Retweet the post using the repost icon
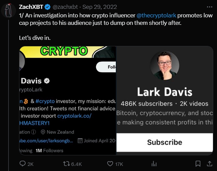The image size is (217, 171). click(66, 164)
